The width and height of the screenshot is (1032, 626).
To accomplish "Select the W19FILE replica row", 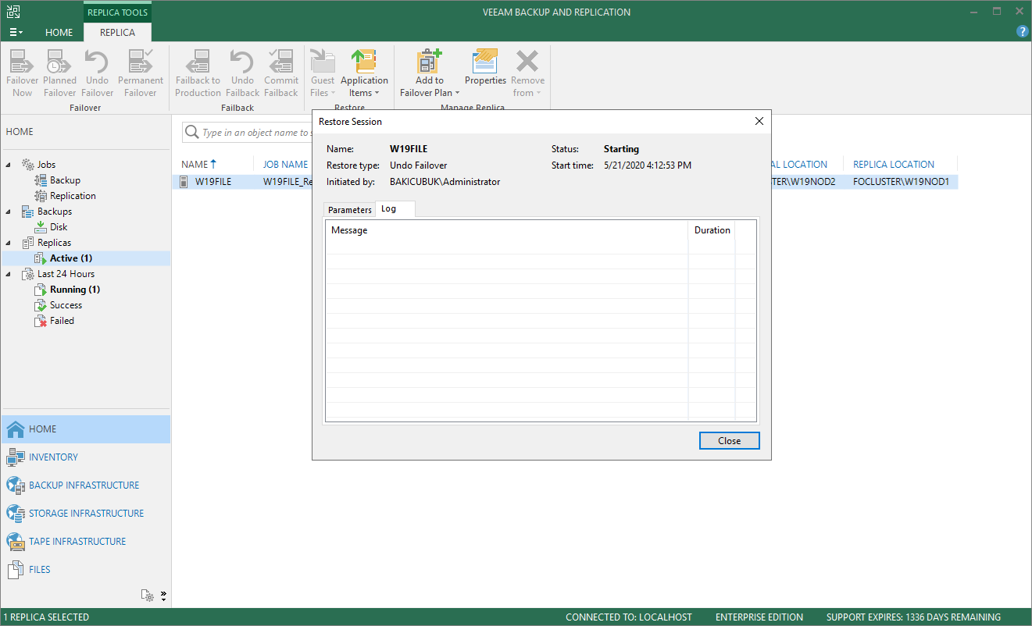I will (x=566, y=182).
